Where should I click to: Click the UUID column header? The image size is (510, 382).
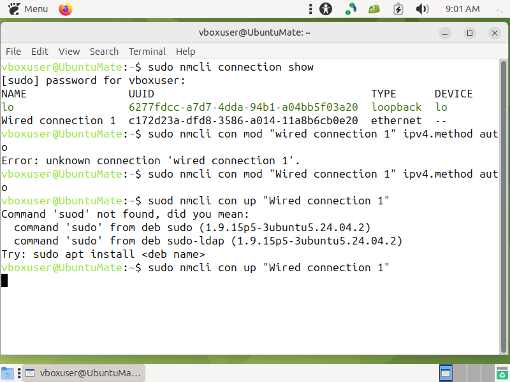(142, 94)
